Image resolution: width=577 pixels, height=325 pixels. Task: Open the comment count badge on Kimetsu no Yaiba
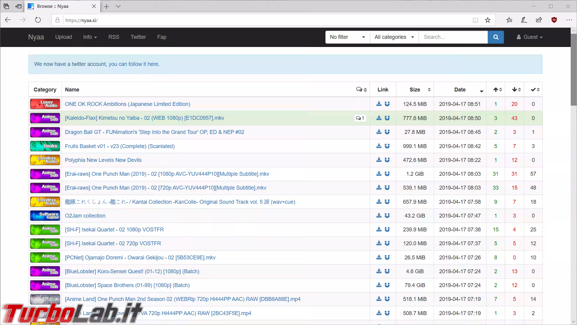[360, 118]
